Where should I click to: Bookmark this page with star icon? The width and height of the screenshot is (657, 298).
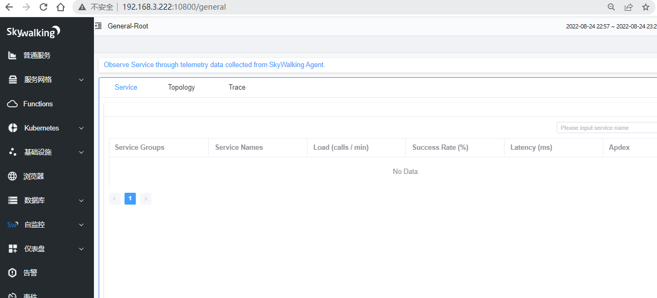pyautogui.click(x=646, y=7)
